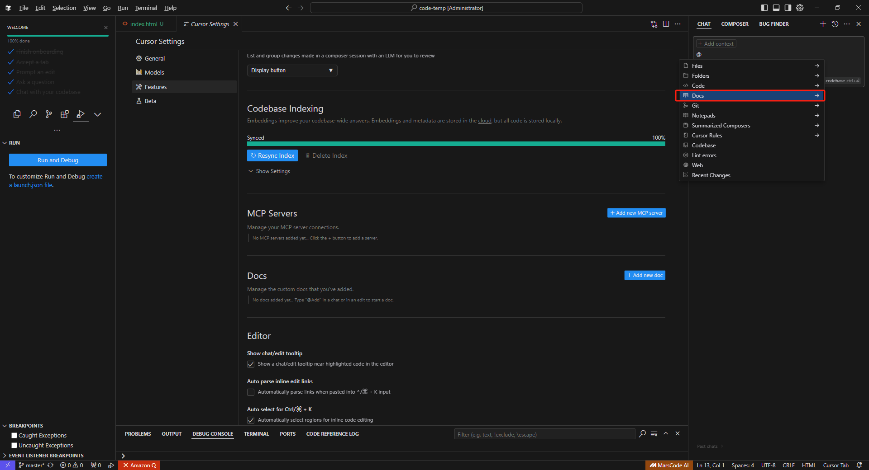The height and width of the screenshot is (470, 869).
Task: Maximize the bottom panel with the chevron
Action: (x=666, y=433)
